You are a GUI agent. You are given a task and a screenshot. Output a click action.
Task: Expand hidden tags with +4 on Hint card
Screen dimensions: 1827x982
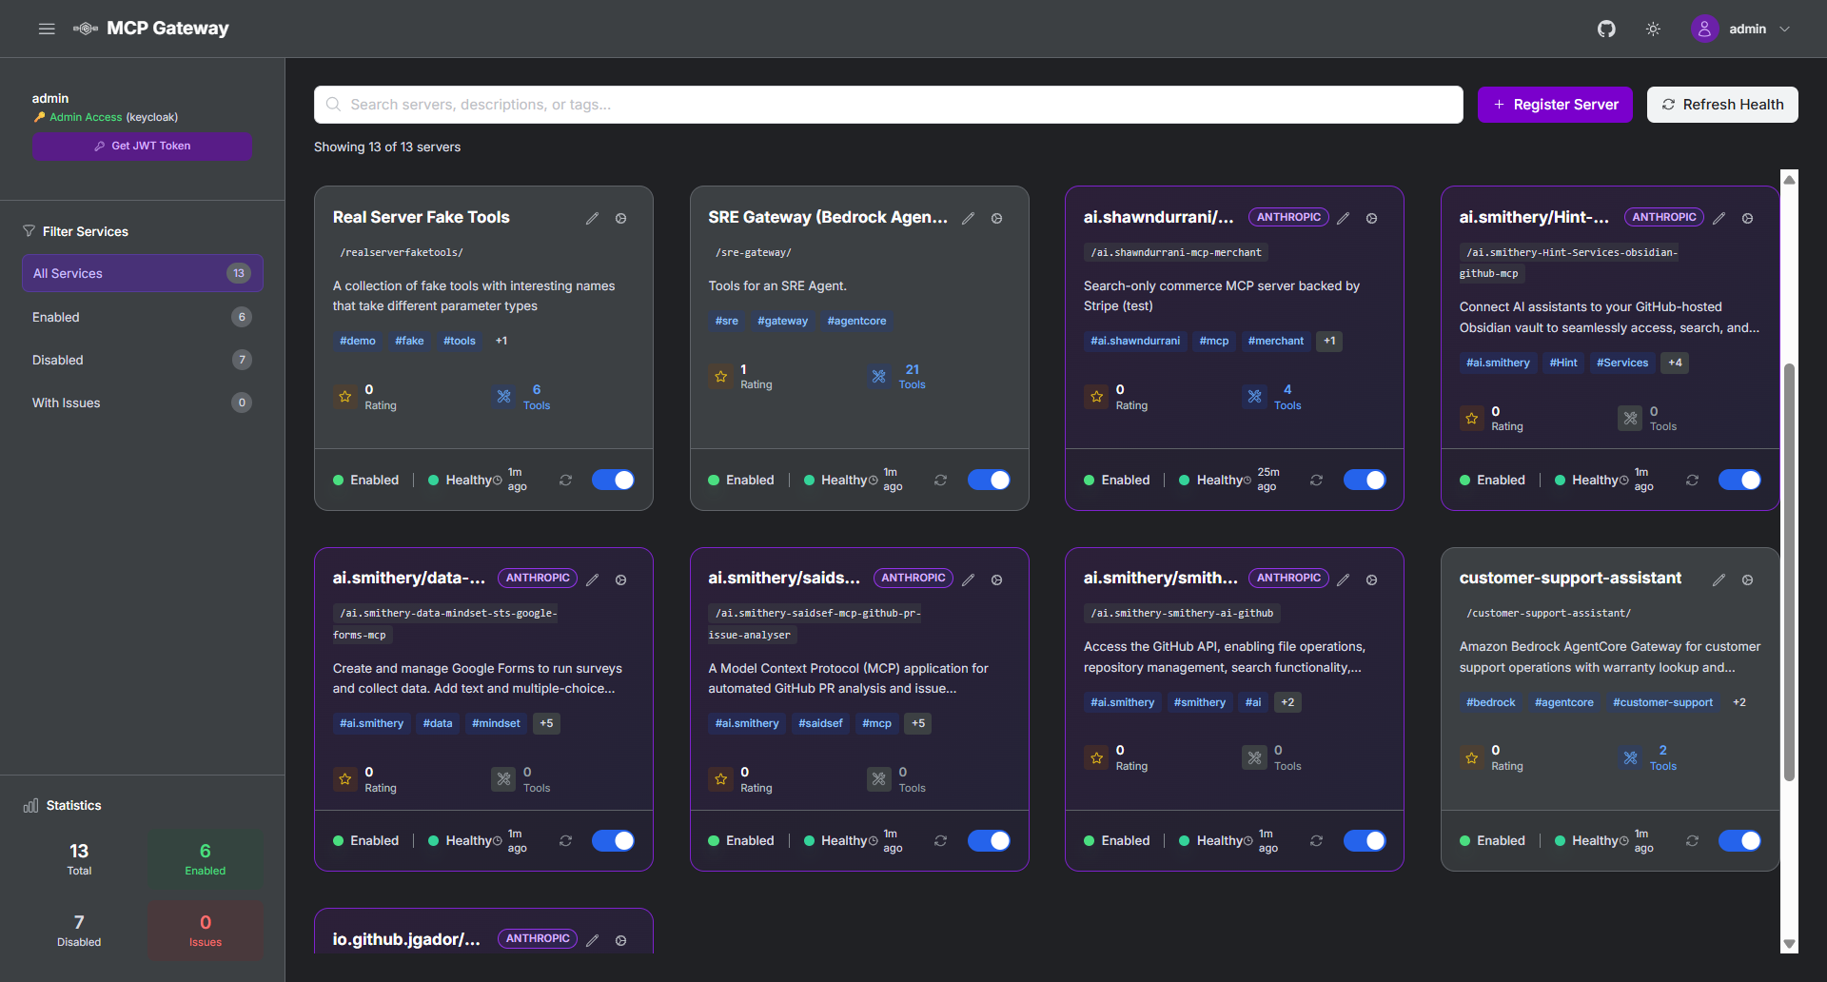1675,363
